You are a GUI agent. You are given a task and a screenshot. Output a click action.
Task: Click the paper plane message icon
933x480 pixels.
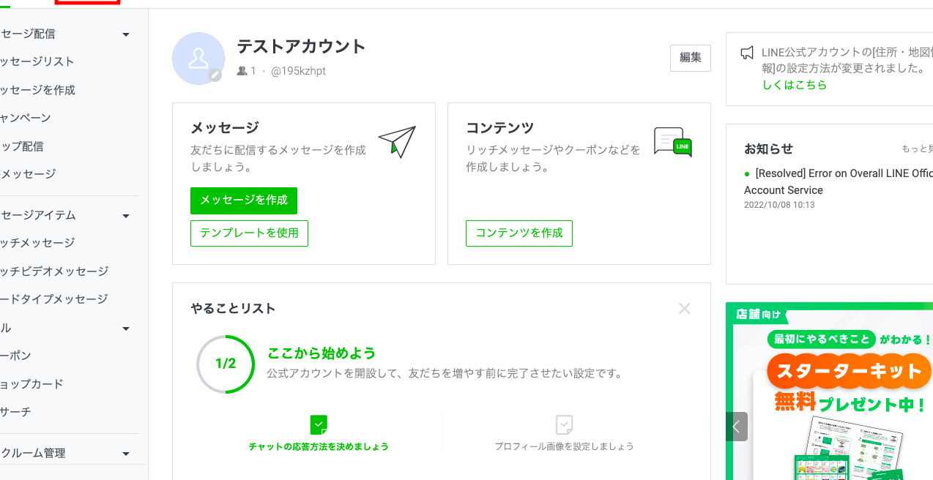click(397, 142)
